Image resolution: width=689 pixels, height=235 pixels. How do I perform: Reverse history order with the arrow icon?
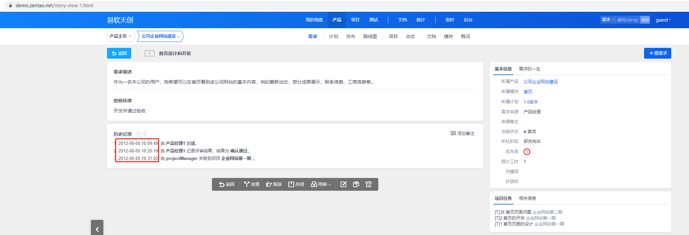click(x=138, y=134)
